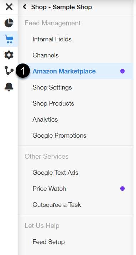Viewport: 136px width, 255px height.
Task: Open the pie chart dashboard icon
Action: [x=9, y=23]
